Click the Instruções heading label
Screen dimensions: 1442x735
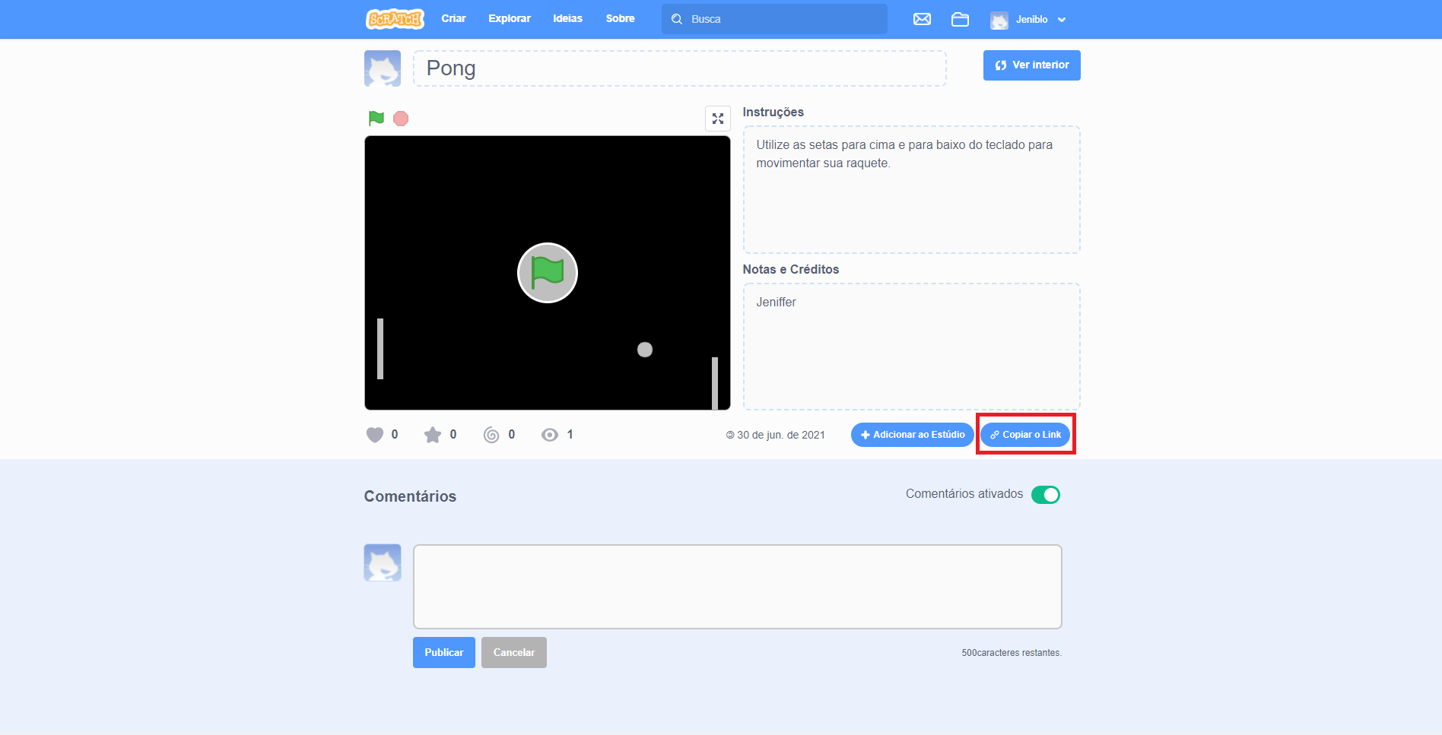[x=773, y=112]
